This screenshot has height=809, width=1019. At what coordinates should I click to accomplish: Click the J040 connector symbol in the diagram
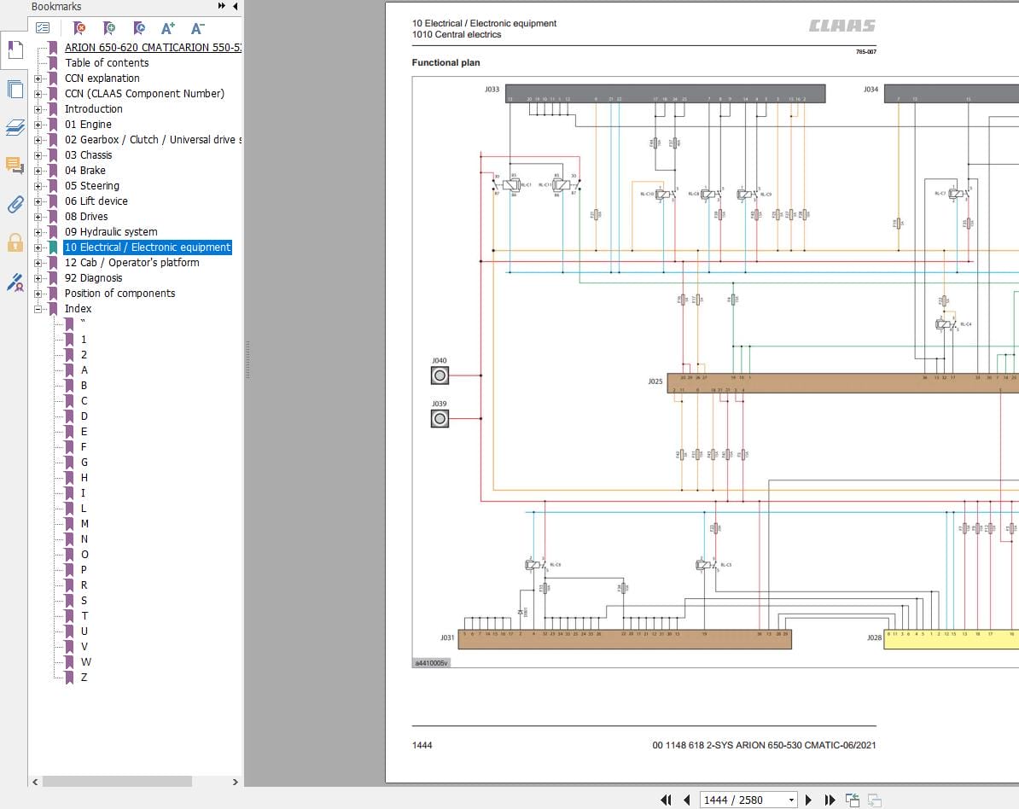[440, 375]
